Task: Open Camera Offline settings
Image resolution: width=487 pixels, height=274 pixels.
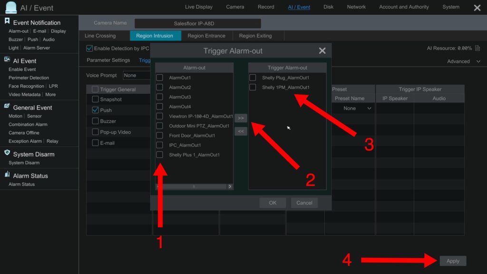Action: pos(24,133)
